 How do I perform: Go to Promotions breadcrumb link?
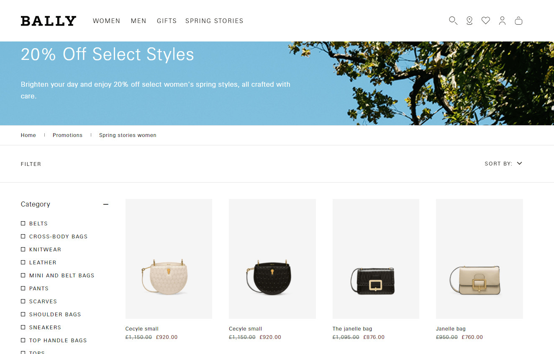(67, 135)
